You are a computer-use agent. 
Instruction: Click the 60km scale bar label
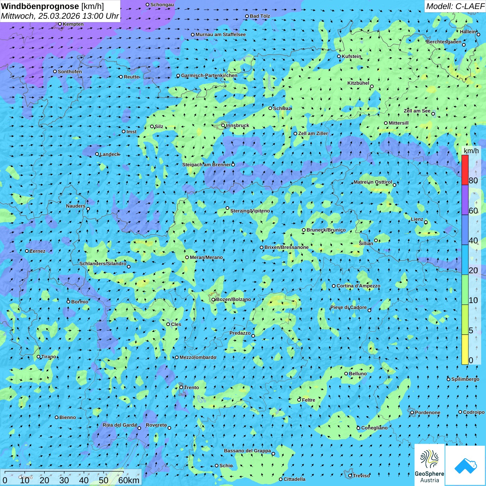[x=129, y=480]
